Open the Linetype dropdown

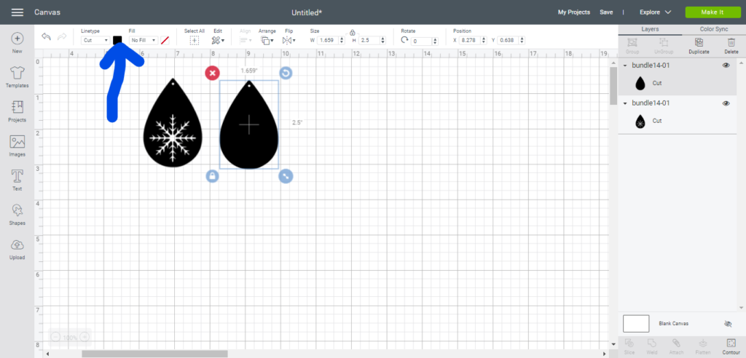point(95,41)
